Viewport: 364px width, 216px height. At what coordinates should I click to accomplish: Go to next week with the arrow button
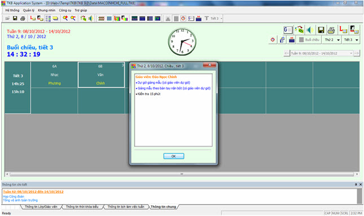click(357, 54)
